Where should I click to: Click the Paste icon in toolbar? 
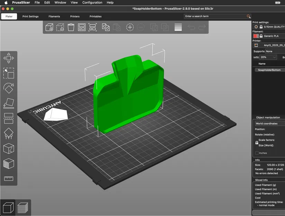click(x=117, y=27)
